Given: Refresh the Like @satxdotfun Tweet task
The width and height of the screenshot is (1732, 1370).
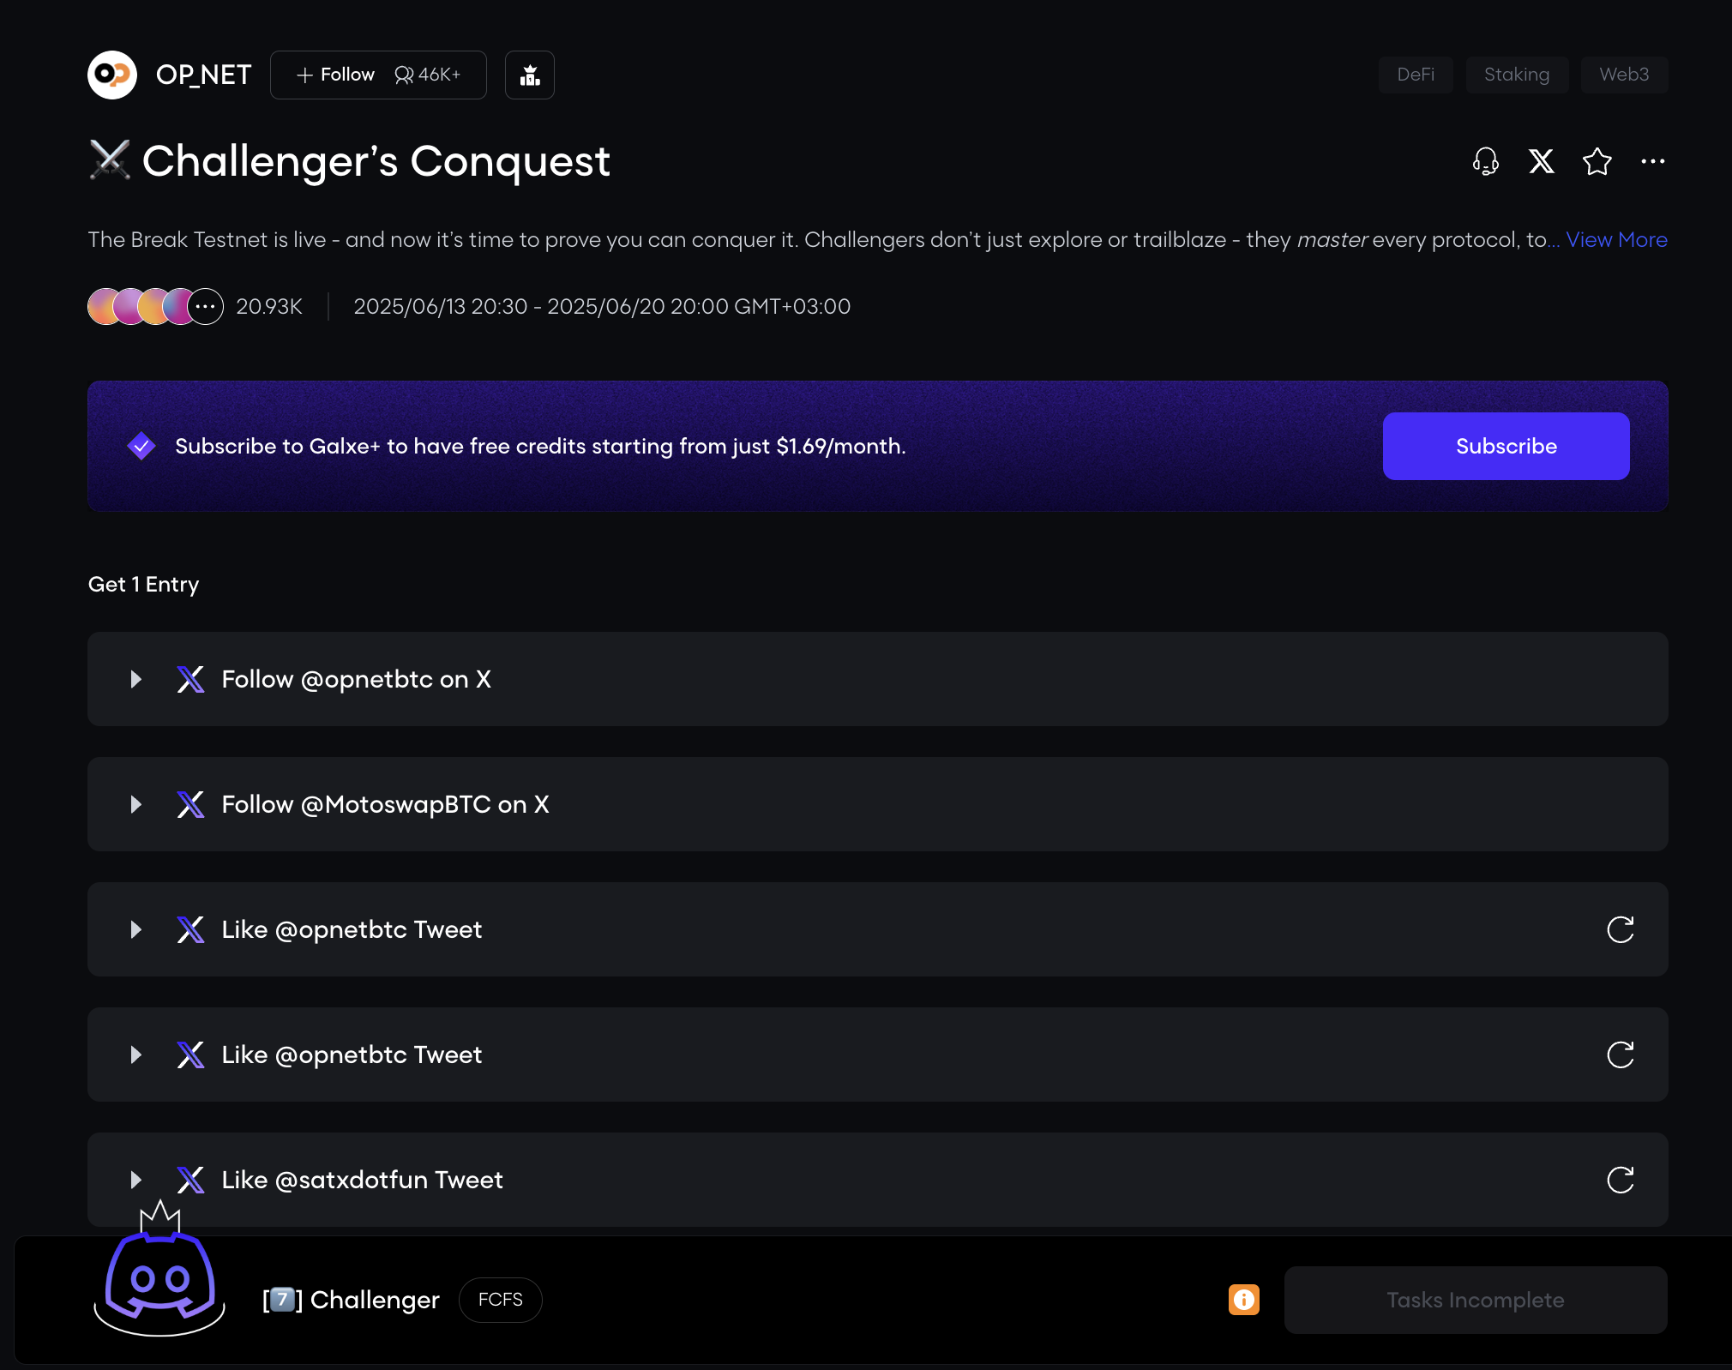Looking at the screenshot, I should tap(1620, 1180).
